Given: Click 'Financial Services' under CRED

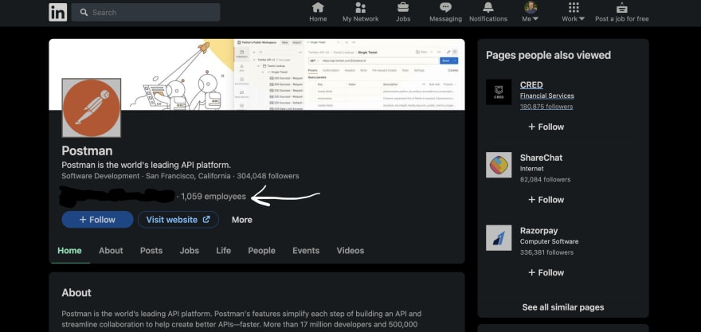Looking at the screenshot, I should 546,96.
